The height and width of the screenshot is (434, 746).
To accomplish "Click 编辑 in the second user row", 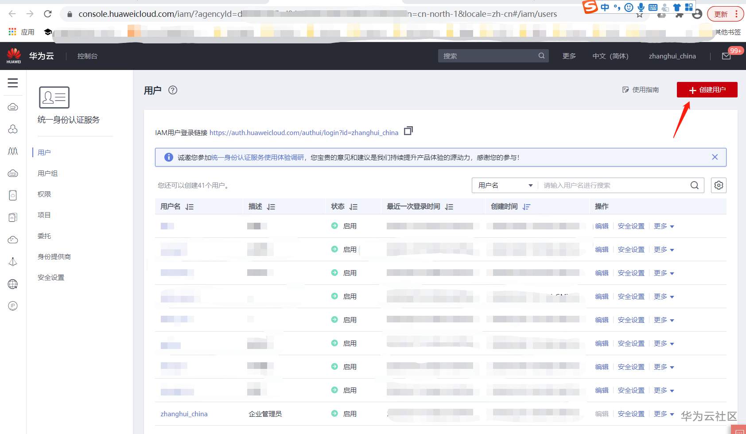I will coord(602,249).
